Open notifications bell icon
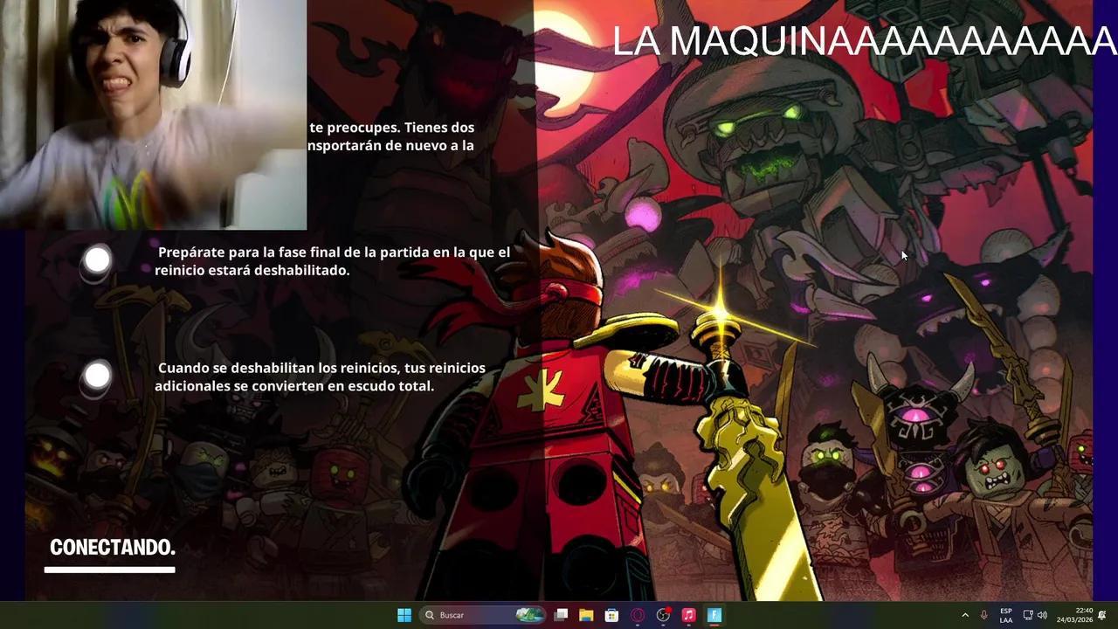The image size is (1118, 629). pyautogui.click(x=1102, y=615)
